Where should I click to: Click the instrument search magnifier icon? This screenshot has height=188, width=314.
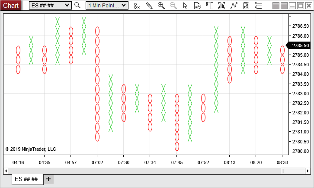tap(77, 6)
